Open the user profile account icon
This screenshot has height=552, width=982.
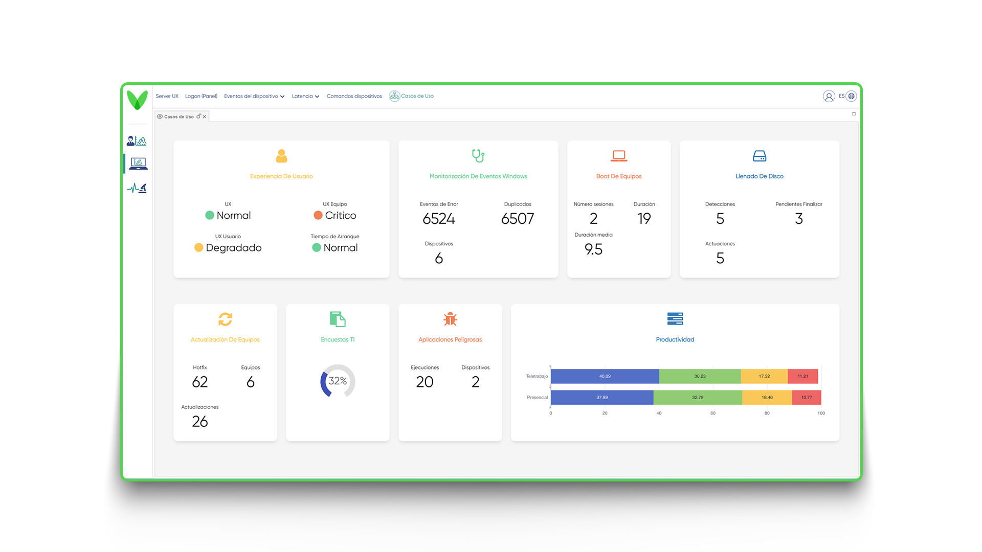[829, 96]
